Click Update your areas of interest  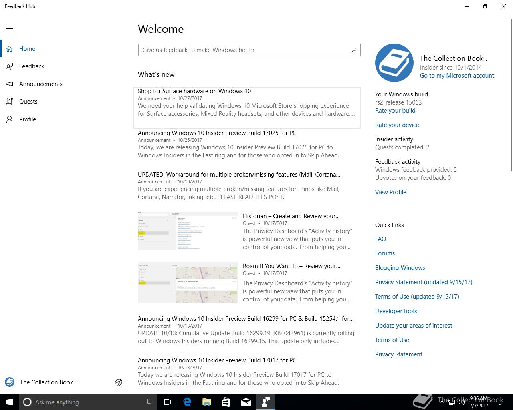414,326
